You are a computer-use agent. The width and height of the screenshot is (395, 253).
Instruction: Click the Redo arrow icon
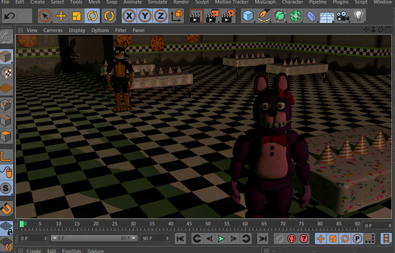click(x=25, y=16)
